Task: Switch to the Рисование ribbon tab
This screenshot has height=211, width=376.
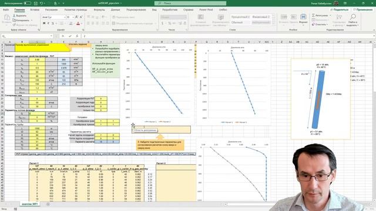Action: point(51,10)
